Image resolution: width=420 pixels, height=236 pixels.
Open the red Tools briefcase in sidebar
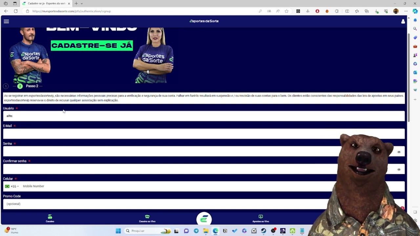coord(415,46)
